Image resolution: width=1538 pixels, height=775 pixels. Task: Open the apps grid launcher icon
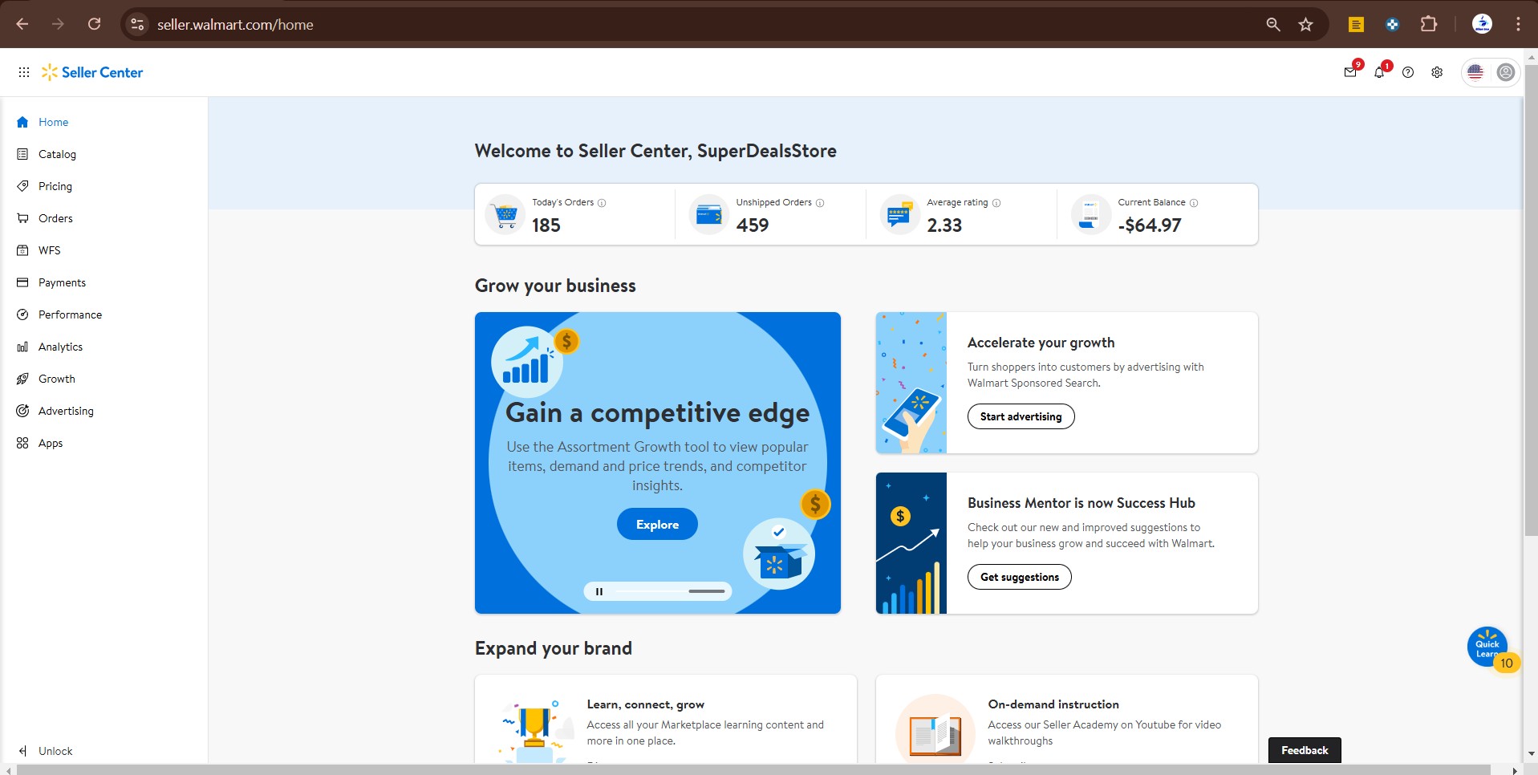(x=24, y=72)
